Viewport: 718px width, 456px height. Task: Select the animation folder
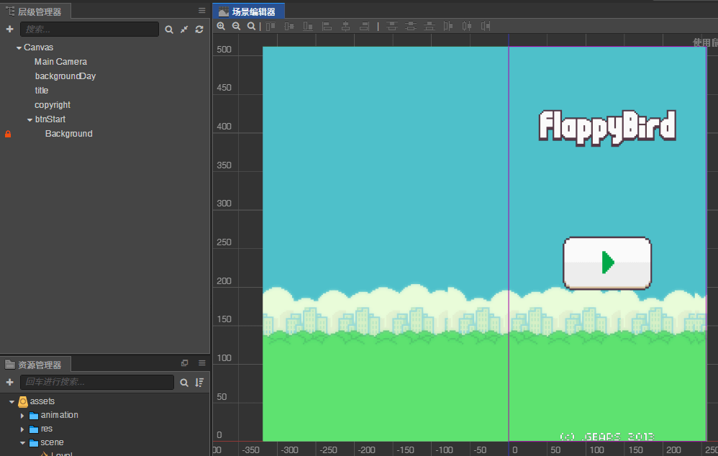point(59,415)
